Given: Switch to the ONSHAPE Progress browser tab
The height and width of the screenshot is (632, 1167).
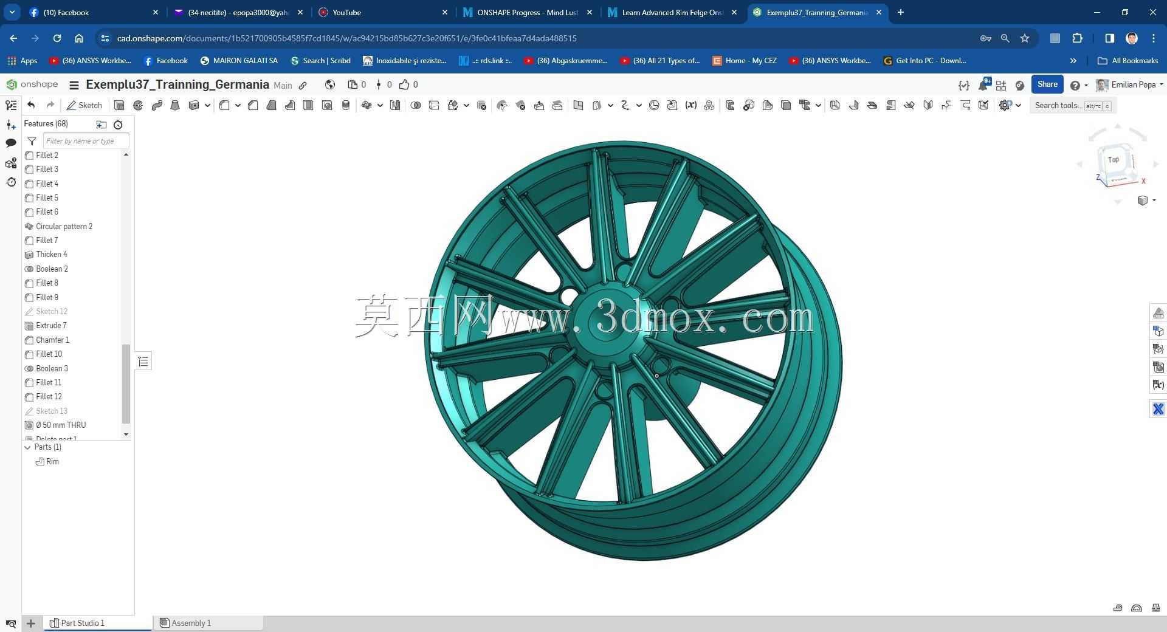Looking at the screenshot, I should click(527, 12).
